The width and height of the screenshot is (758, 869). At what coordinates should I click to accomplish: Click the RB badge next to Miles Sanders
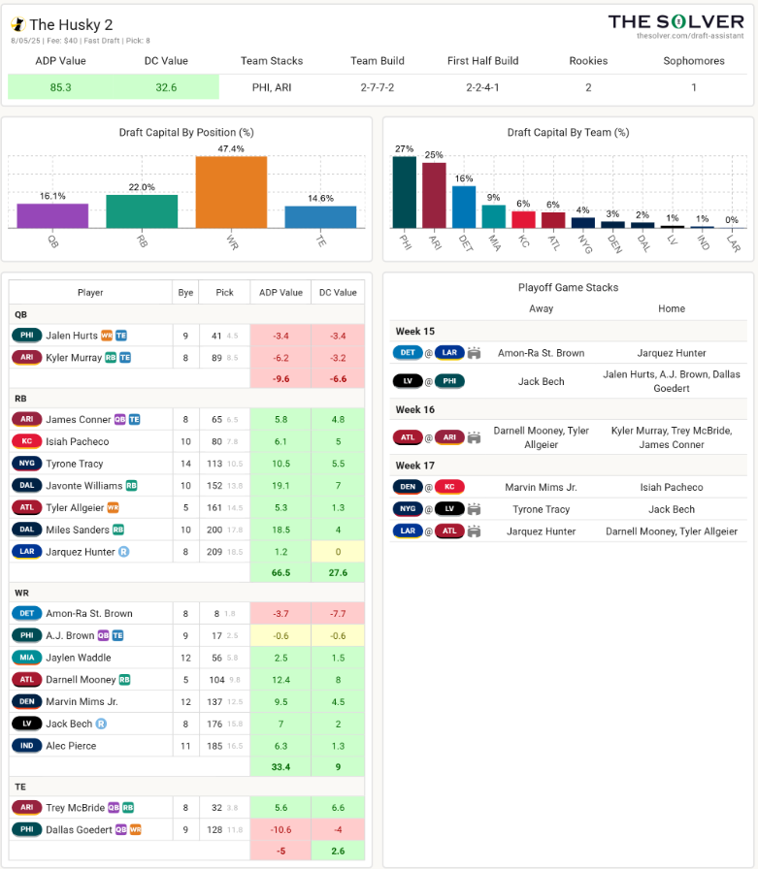(118, 530)
